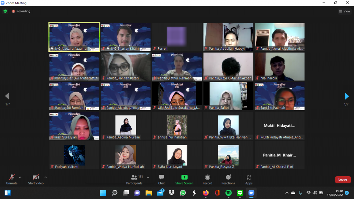This screenshot has width=354, height=199.
Task: Turn on your camera with Start Video
Action: [36, 179]
